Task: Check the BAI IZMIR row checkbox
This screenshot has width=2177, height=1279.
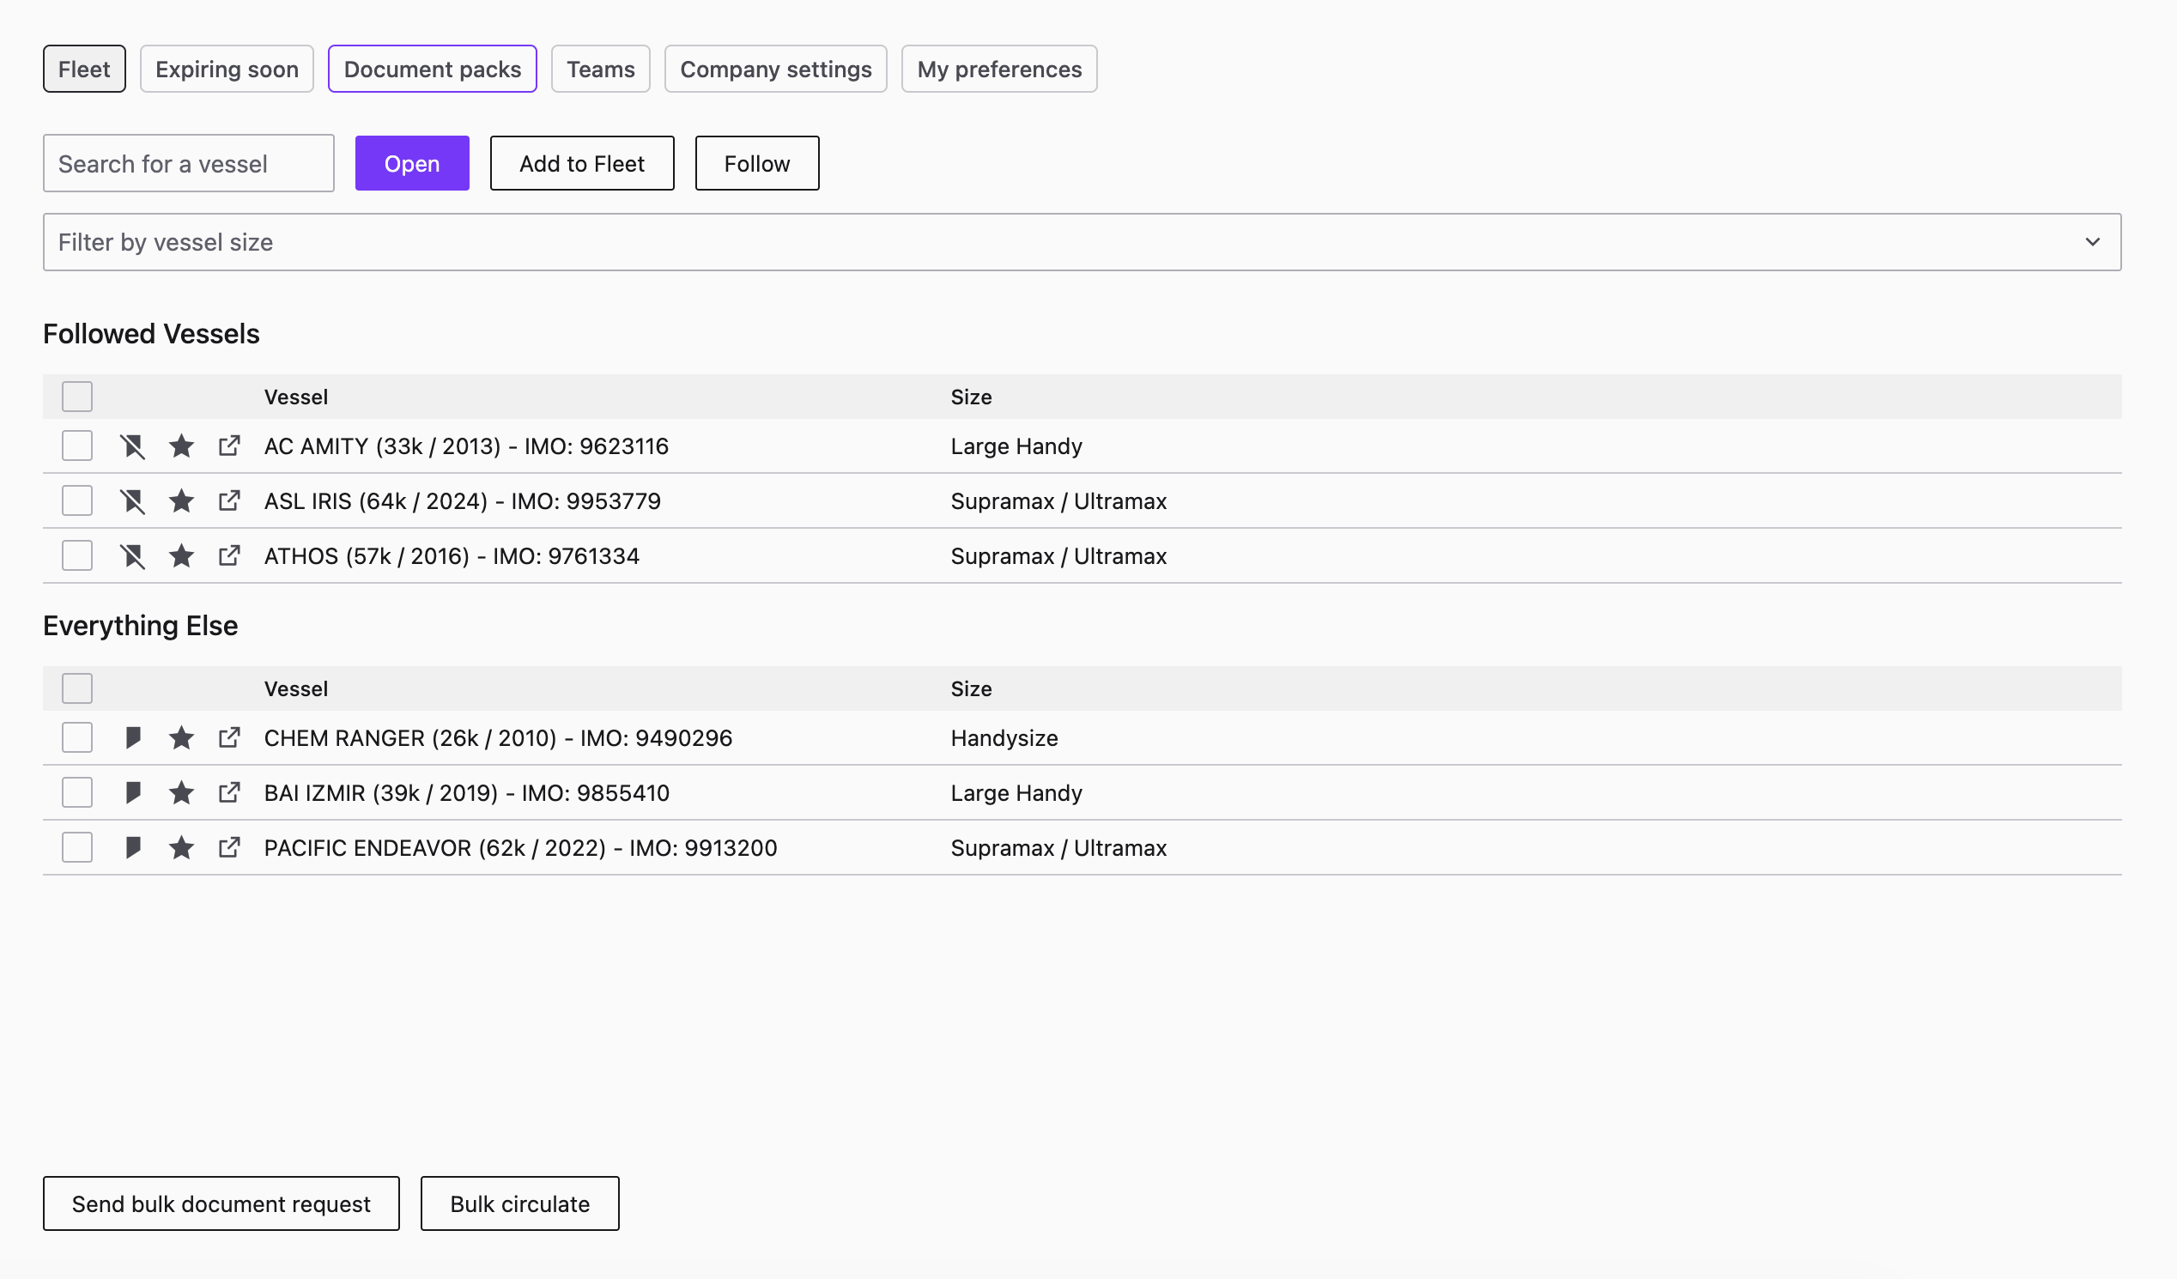Action: [x=77, y=793]
